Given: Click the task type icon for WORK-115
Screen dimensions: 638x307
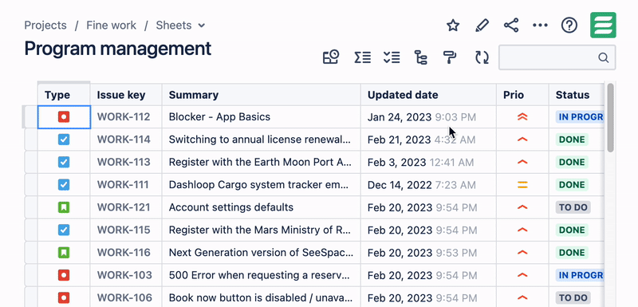Looking at the screenshot, I should point(64,230).
